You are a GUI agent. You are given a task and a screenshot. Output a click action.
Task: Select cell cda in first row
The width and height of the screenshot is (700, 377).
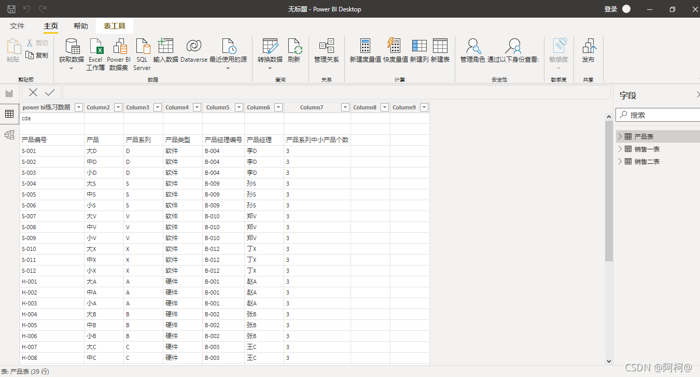coord(52,118)
